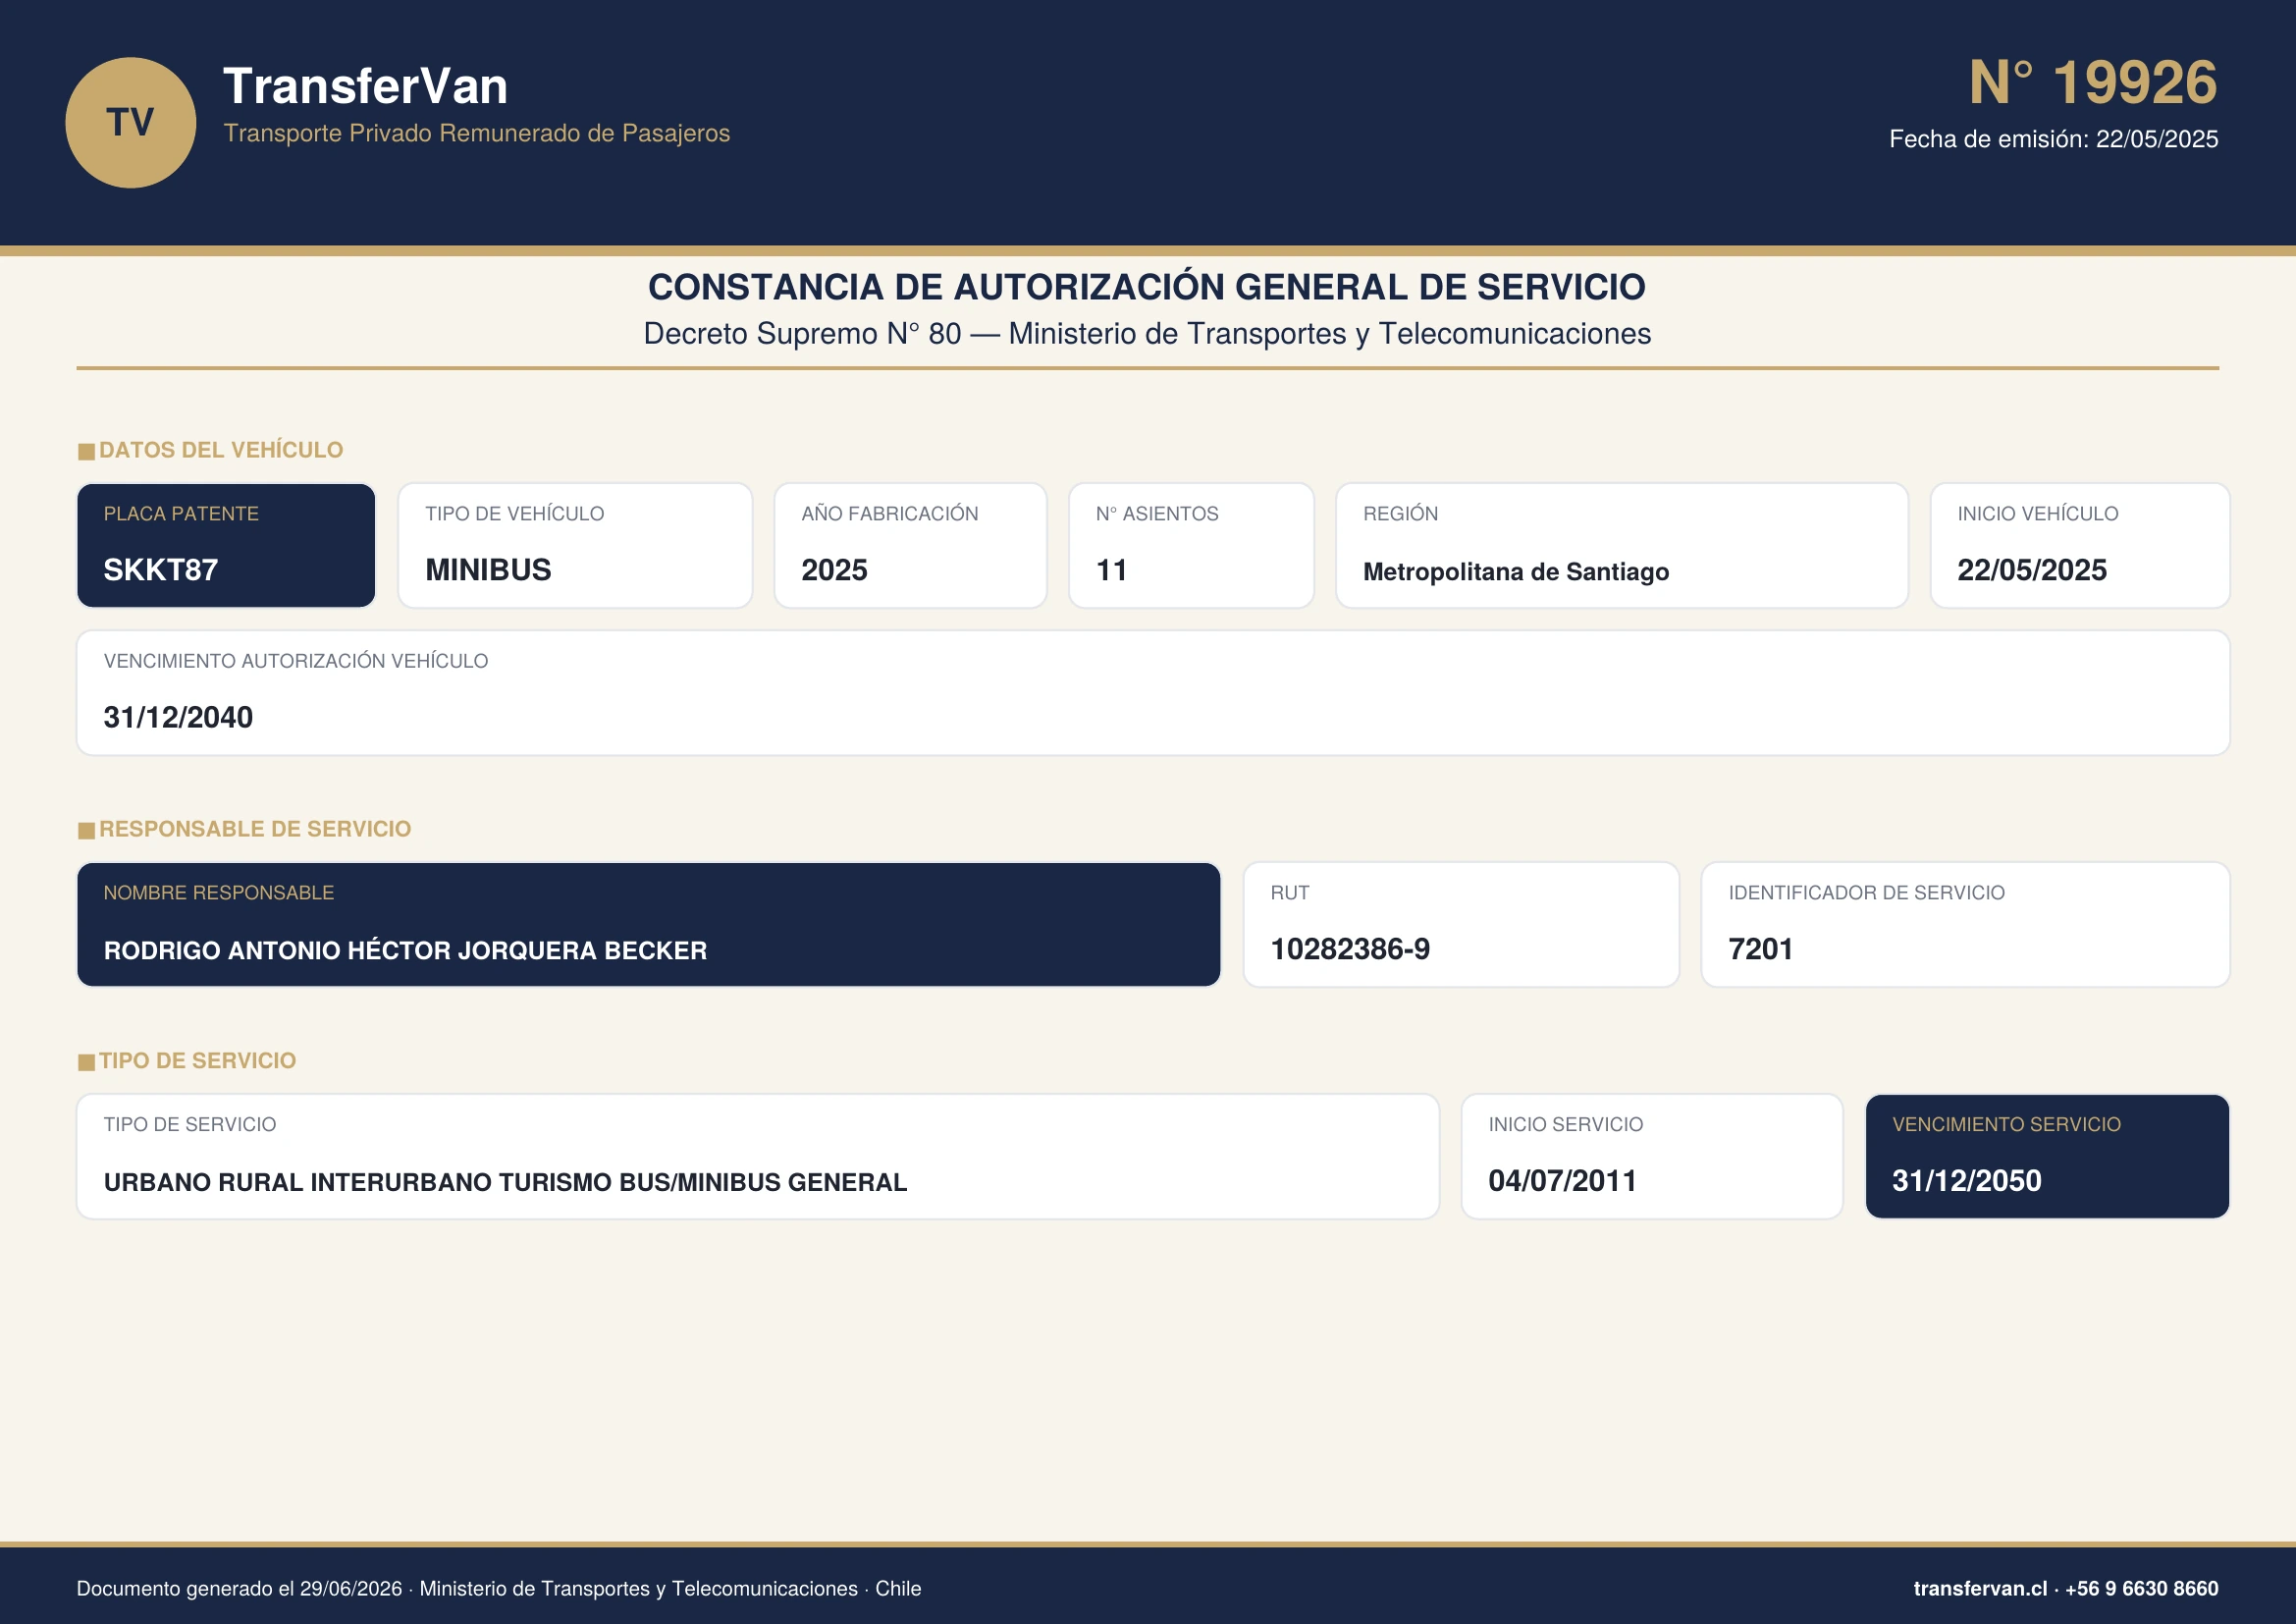Click heading 'Constancia de Autorización General de Servicio'

pos(1147,287)
